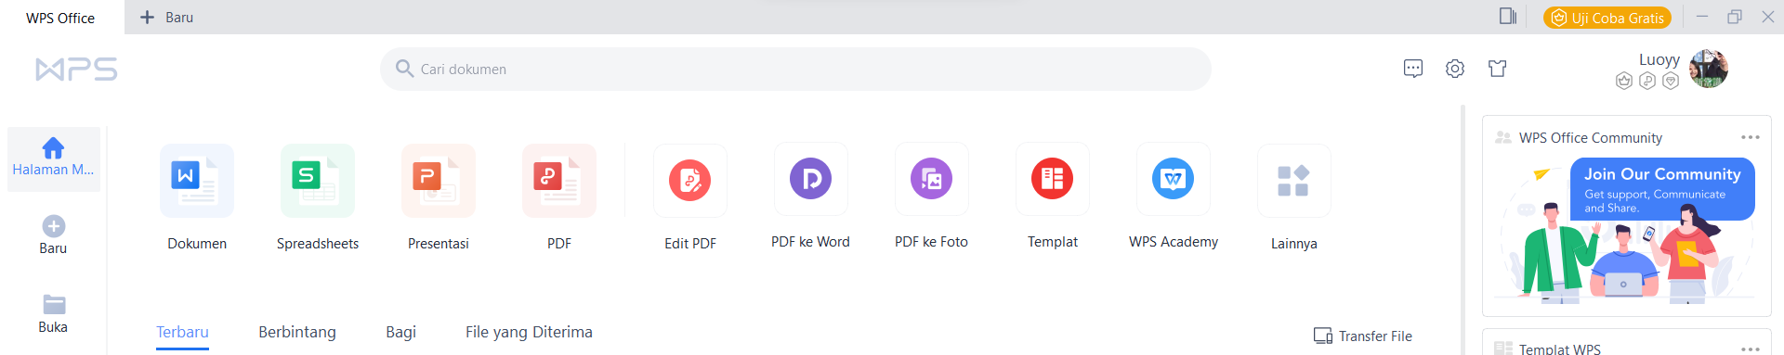Open the Bagi tab
Image resolution: width=1784 pixels, height=355 pixels.
tap(400, 332)
